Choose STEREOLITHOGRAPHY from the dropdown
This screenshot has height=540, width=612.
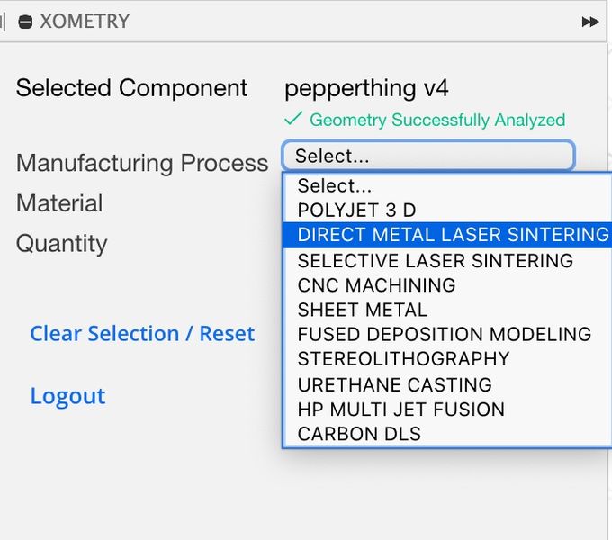[403, 358]
